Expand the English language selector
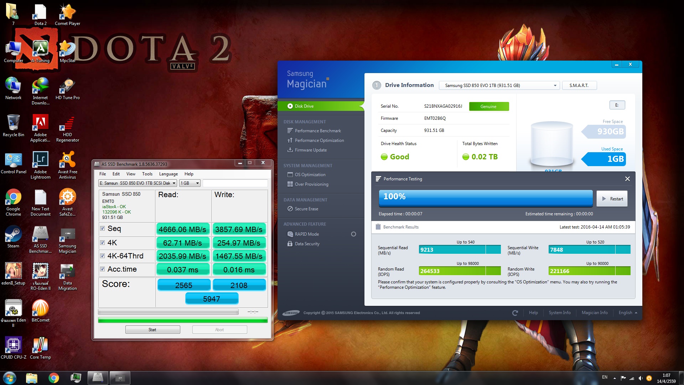This screenshot has height=385, width=684. (x=628, y=313)
